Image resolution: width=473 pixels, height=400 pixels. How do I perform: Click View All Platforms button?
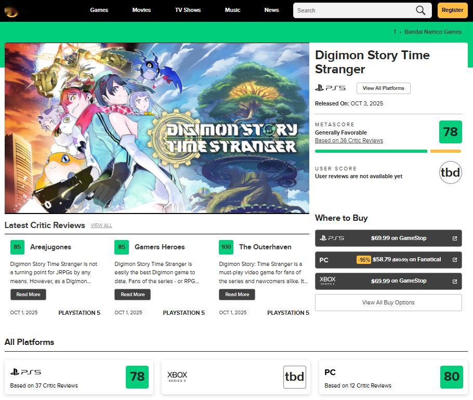click(384, 88)
